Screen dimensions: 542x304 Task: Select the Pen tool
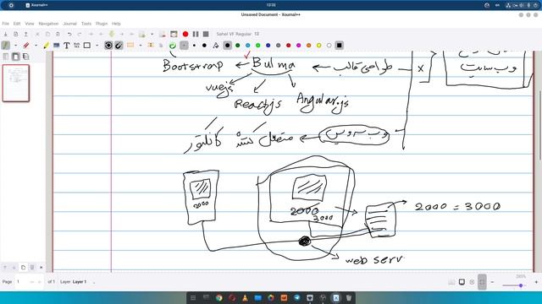6,45
